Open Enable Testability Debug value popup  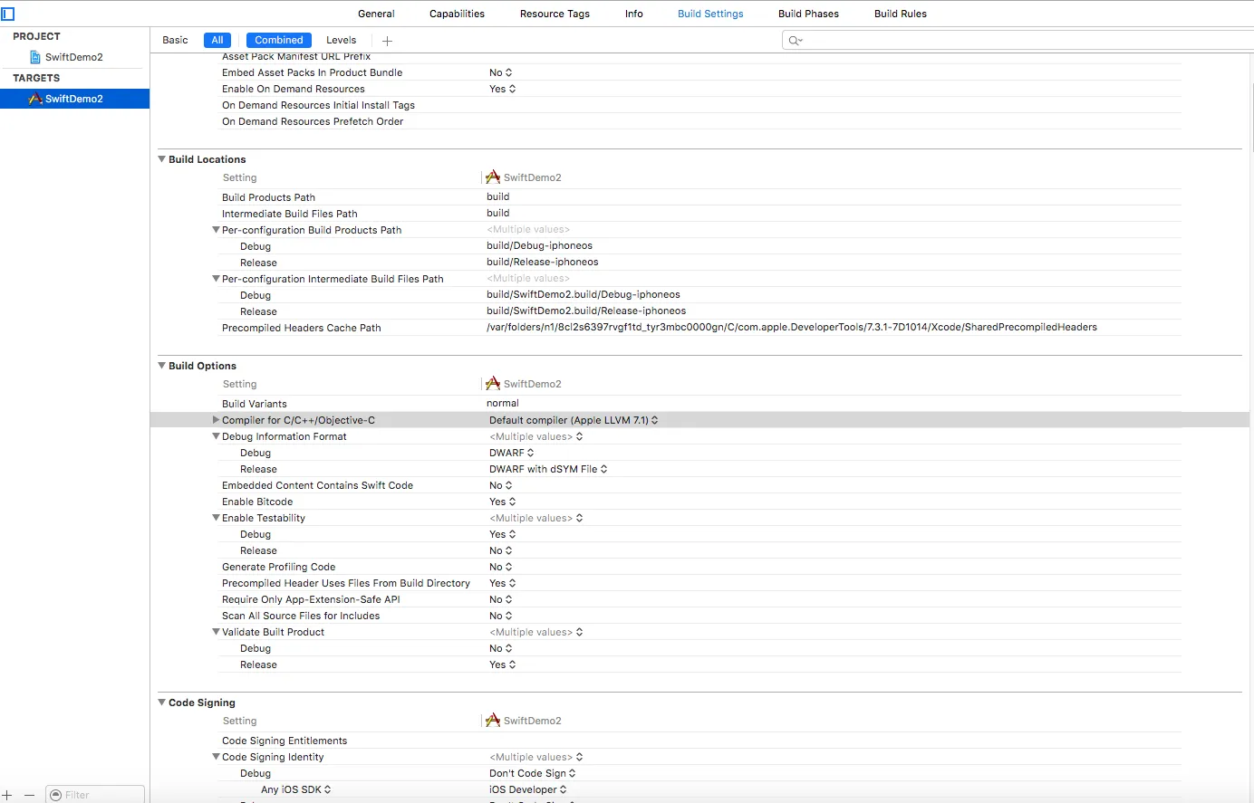(x=503, y=534)
